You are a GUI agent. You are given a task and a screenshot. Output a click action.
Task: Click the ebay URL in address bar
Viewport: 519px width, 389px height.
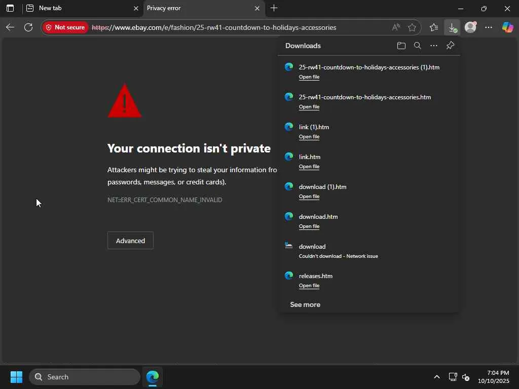pyautogui.click(x=214, y=27)
